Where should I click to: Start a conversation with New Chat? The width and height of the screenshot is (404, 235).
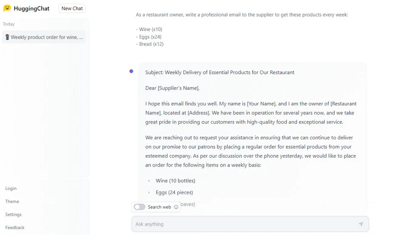72,8
